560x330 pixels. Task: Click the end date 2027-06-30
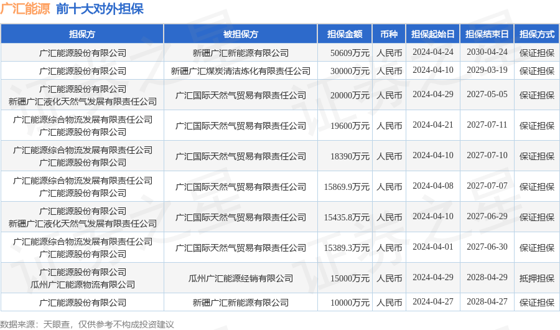[487, 247]
